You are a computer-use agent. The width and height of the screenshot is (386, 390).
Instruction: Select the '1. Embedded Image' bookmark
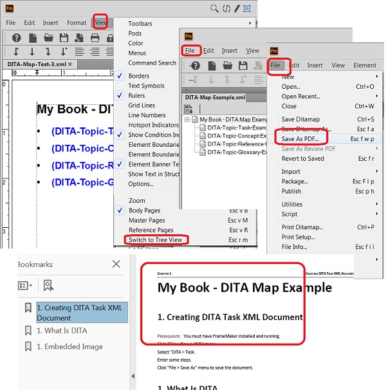(69, 346)
